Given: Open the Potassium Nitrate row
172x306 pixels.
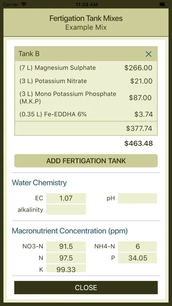Looking at the screenshot, I should (x=86, y=81).
